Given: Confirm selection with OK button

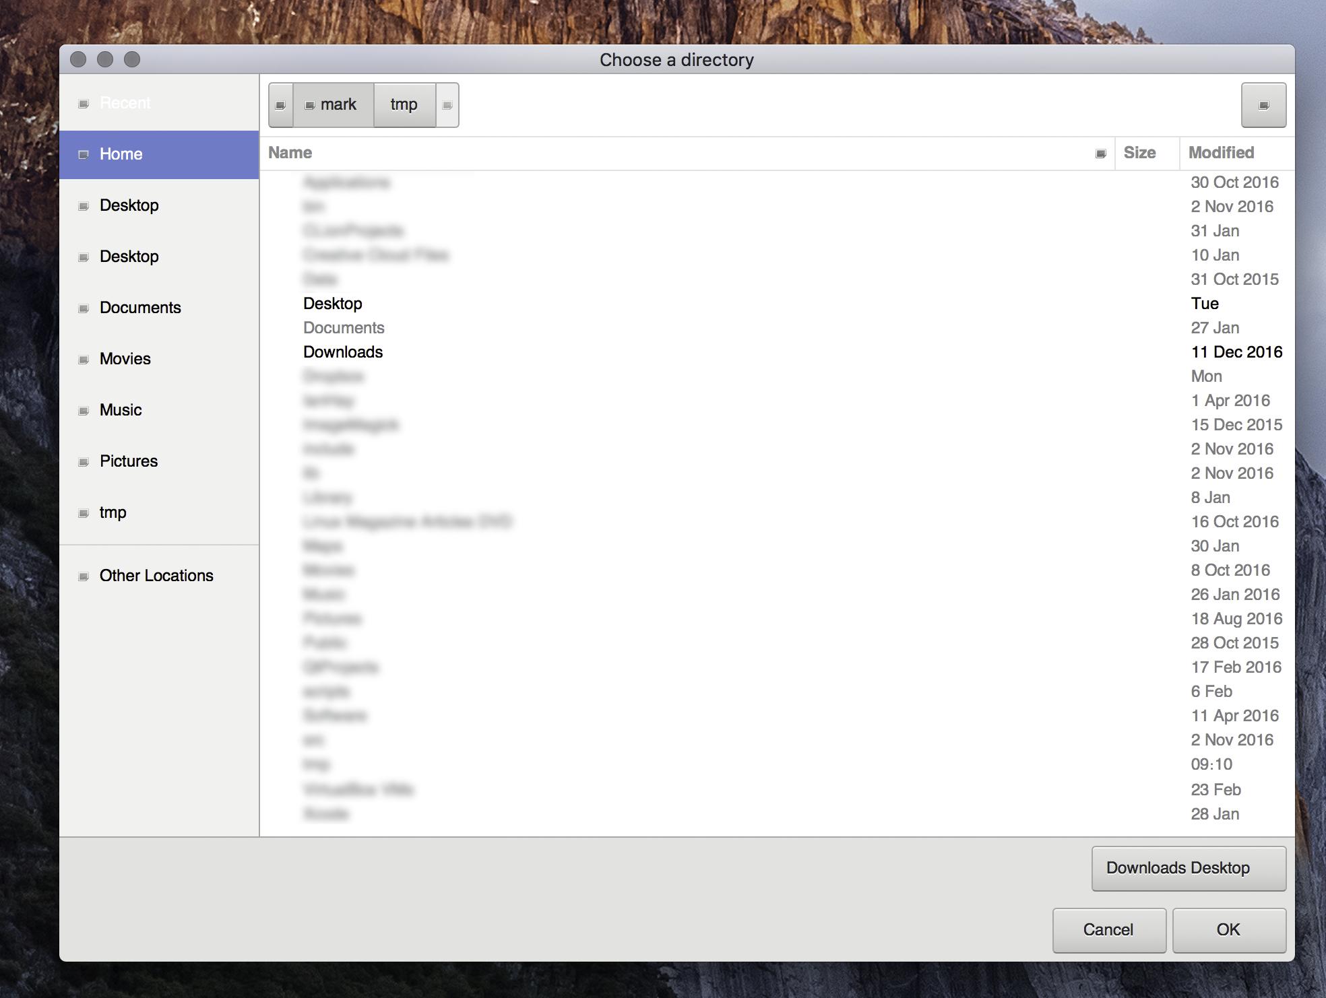Looking at the screenshot, I should 1228,930.
